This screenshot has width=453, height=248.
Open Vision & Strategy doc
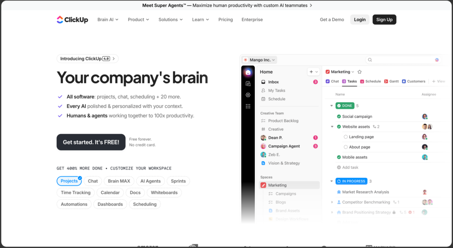click(x=289, y=163)
